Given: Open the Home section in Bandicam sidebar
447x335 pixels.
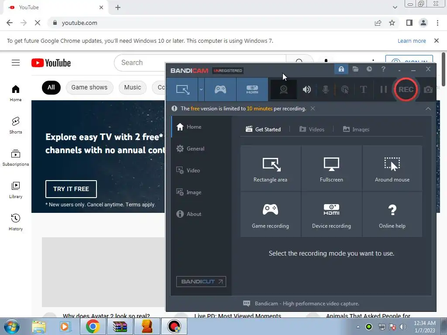Looking at the screenshot, I should (201, 127).
